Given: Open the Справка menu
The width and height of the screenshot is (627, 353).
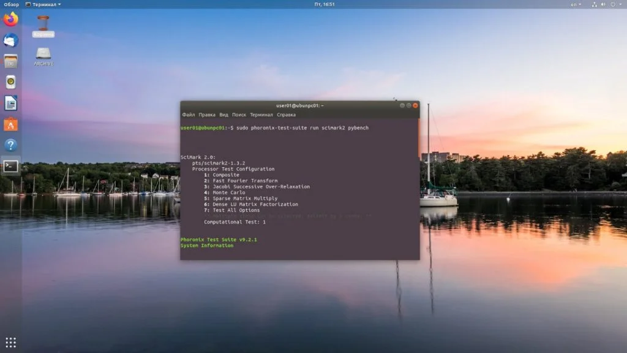Looking at the screenshot, I should coord(286,115).
